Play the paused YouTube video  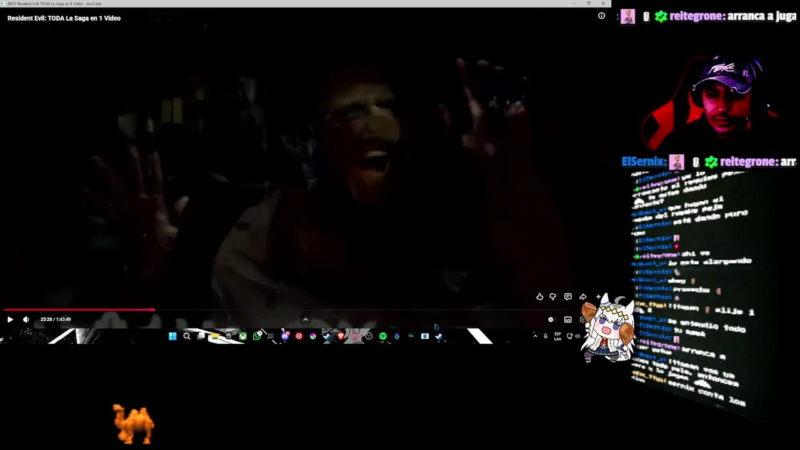tap(10, 319)
